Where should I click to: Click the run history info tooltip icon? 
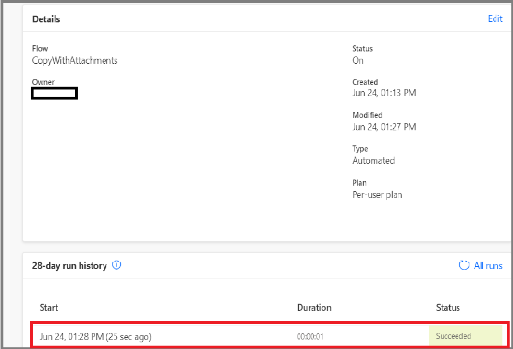coord(116,266)
